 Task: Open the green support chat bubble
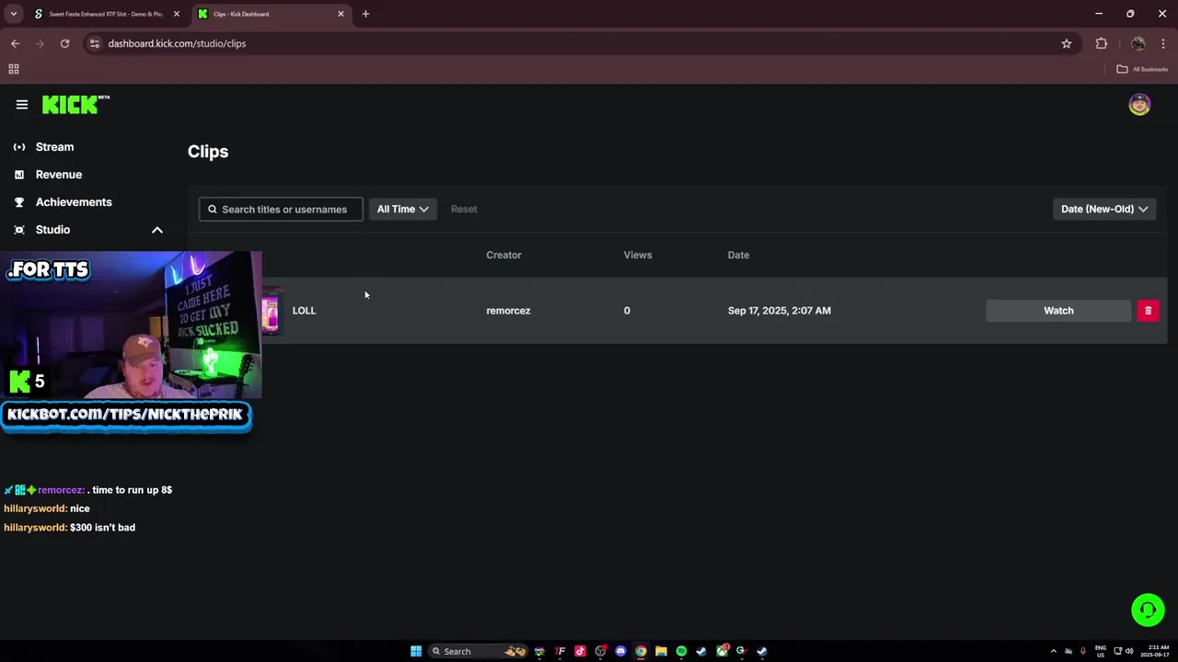(x=1148, y=610)
